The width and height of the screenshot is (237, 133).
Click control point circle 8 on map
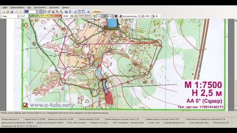tap(77, 44)
